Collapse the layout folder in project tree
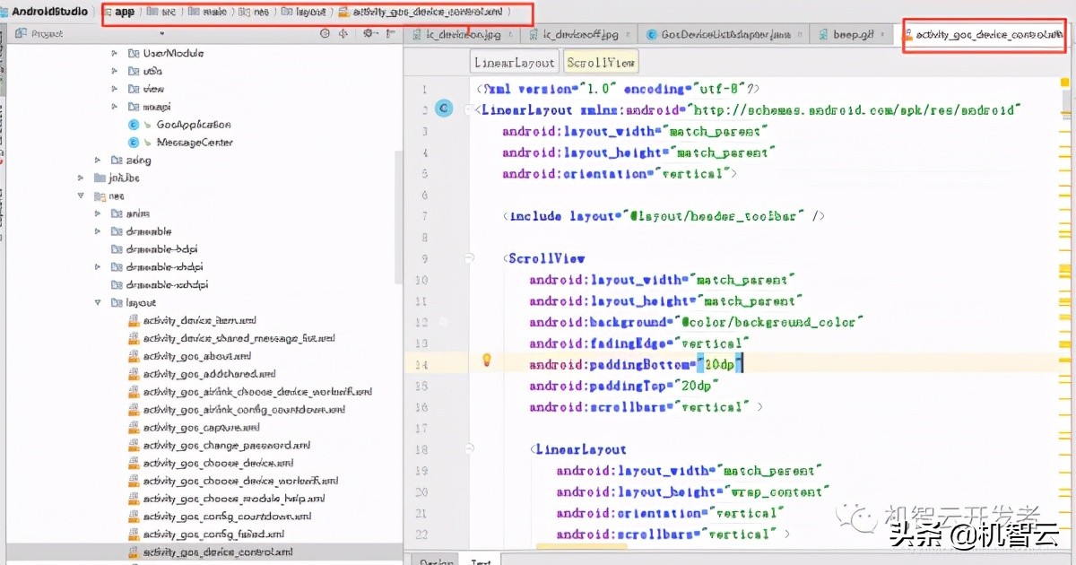1076x565 pixels. (98, 303)
